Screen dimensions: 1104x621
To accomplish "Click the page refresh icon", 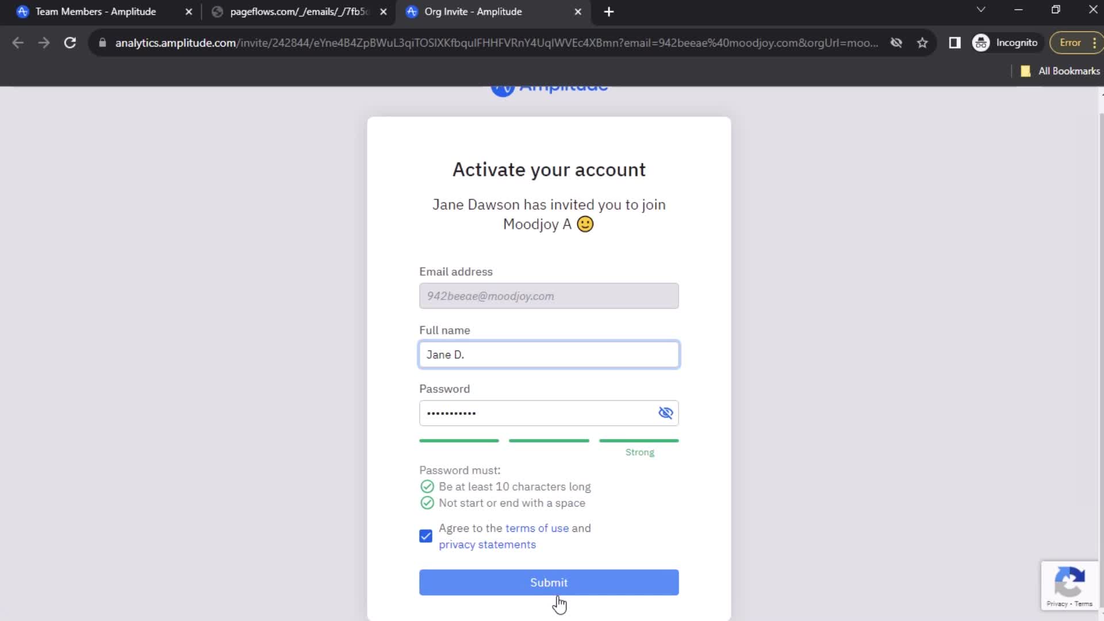I will tap(69, 43).
